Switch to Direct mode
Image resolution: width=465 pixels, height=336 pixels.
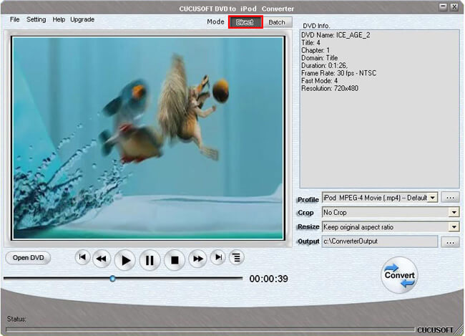click(245, 22)
